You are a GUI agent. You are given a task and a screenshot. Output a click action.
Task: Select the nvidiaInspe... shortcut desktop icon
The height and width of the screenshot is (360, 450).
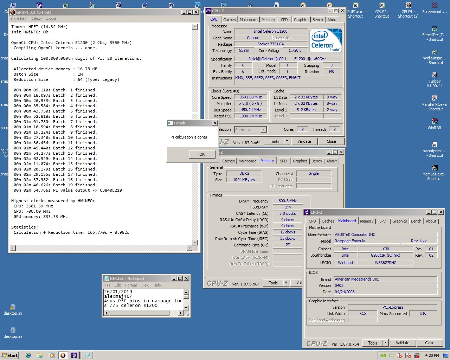coord(435,57)
